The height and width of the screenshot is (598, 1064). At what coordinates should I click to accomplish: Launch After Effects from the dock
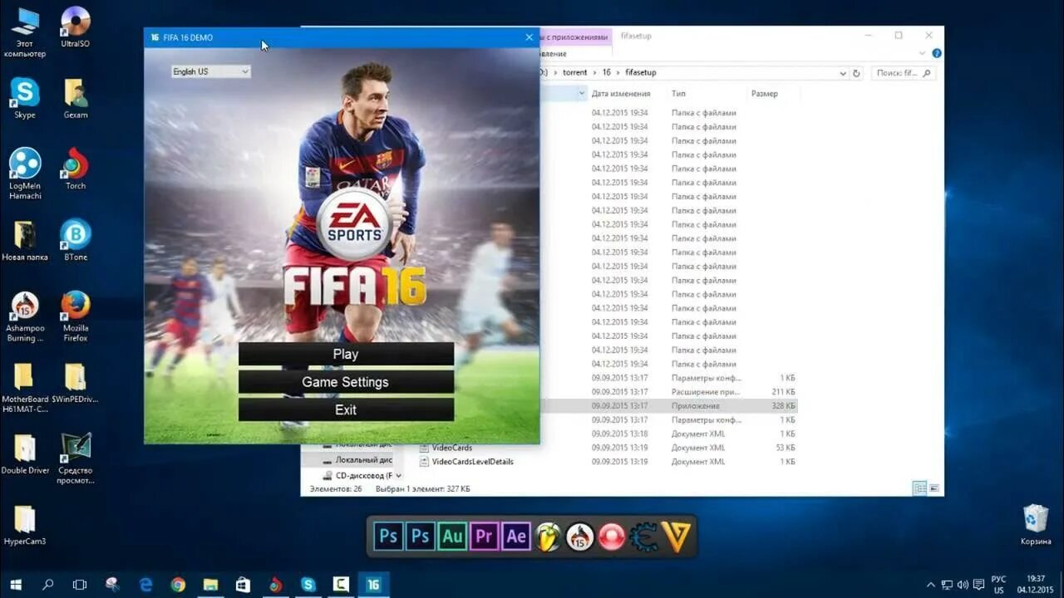[515, 537]
